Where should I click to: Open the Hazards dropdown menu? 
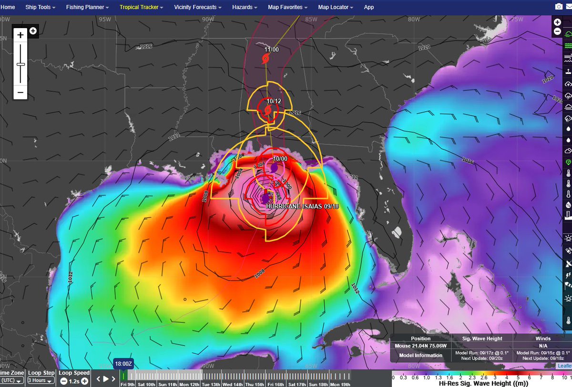(245, 7)
